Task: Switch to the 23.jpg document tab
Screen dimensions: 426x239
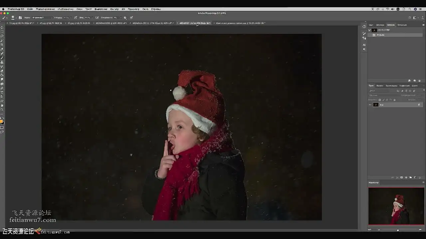Action: (x=79, y=23)
